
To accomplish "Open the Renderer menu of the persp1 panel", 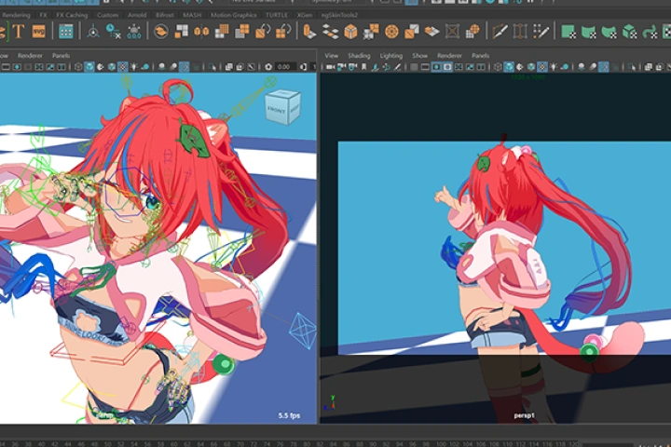I will 449,56.
